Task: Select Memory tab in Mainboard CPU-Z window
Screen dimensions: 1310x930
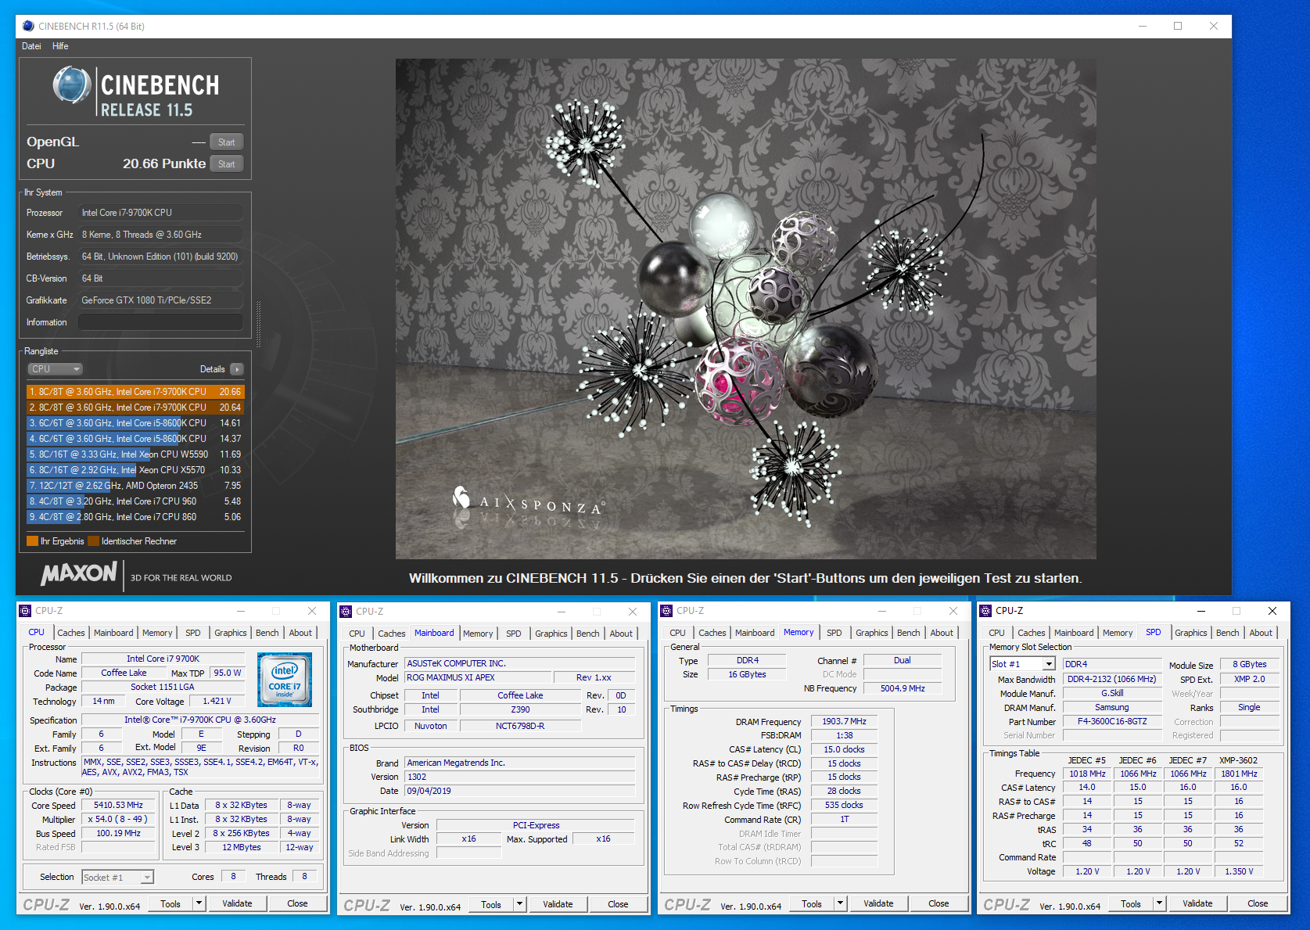Action: click(x=478, y=634)
